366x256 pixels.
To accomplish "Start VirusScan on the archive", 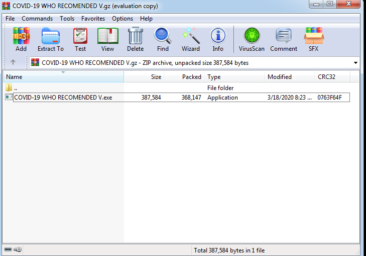I will tap(252, 36).
